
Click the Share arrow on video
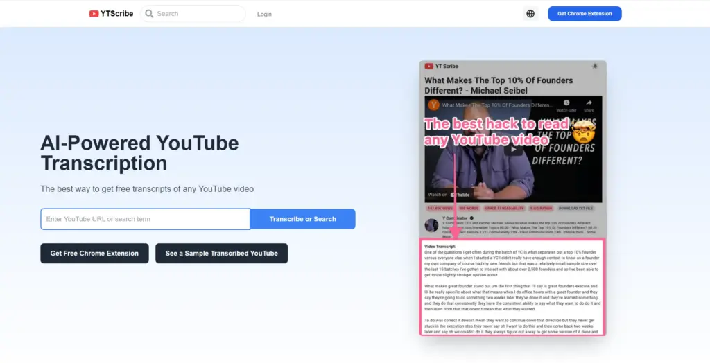[589, 103]
